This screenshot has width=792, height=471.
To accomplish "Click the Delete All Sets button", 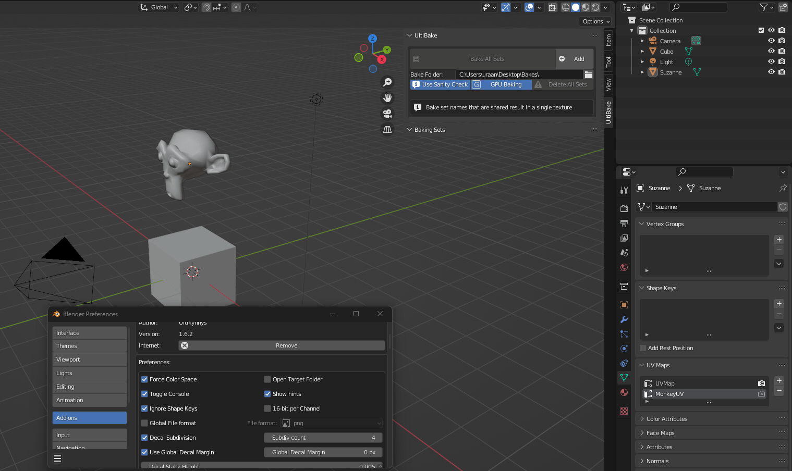I will (567, 84).
